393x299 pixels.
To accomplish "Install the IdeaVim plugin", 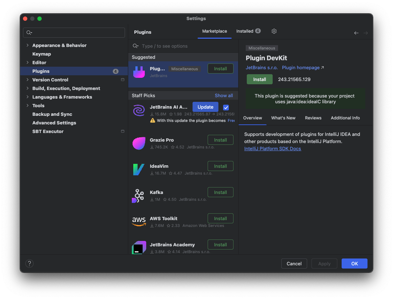I will tap(220, 166).
